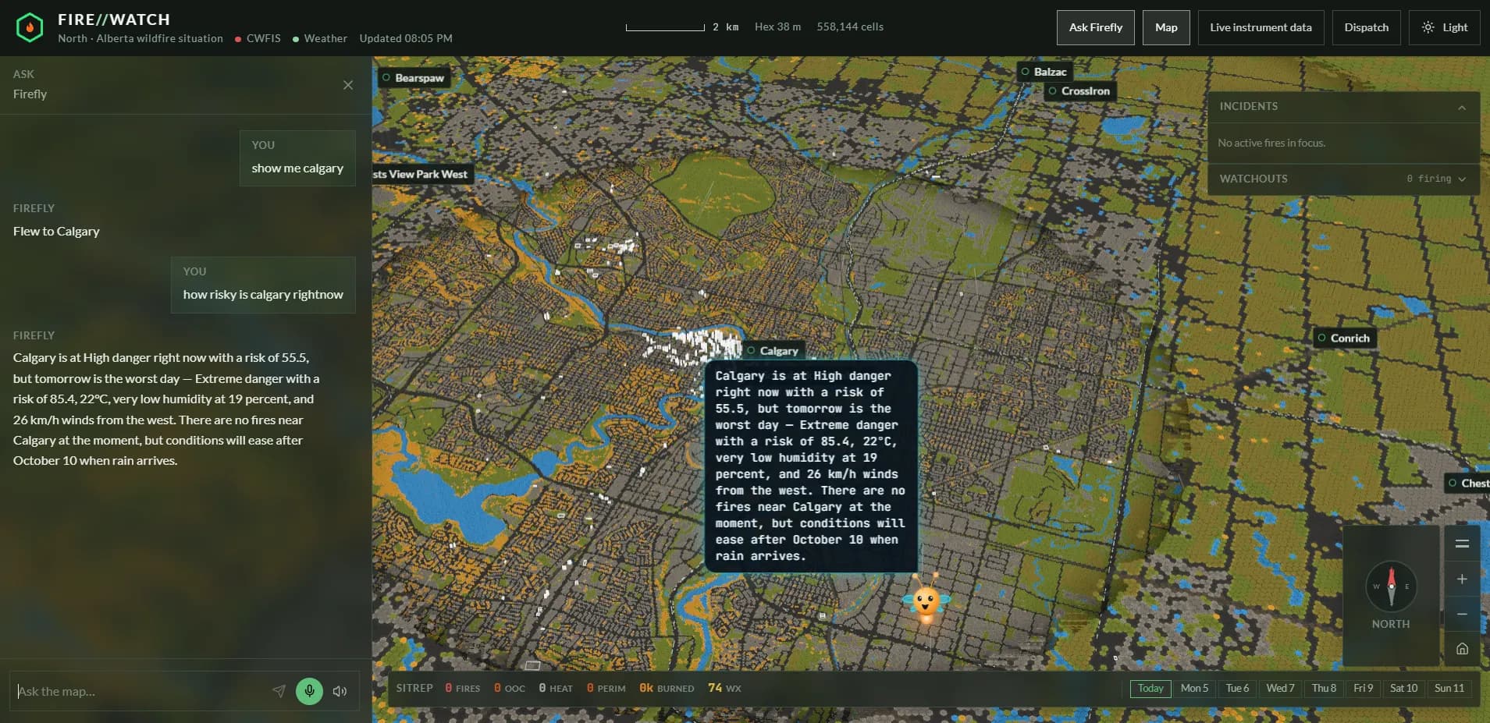The image size is (1490, 723).
Task: Click the sun icon on Light button
Action: pos(1428,27)
